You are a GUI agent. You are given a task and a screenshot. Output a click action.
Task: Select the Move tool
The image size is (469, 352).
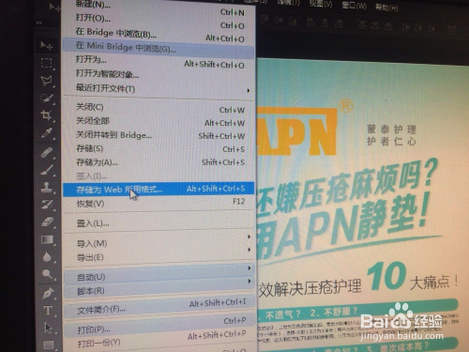pyautogui.click(x=46, y=46)
